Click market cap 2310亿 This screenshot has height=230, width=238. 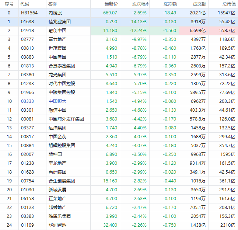coord(228,225)
